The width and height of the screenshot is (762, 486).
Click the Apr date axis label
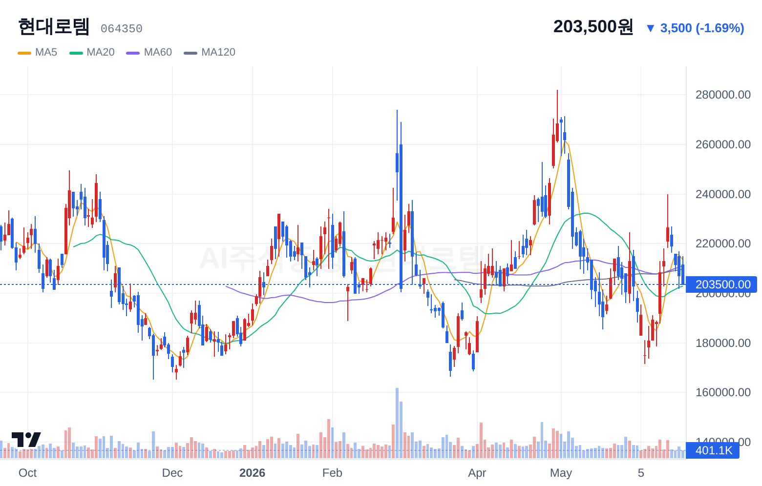coord(477,473)
